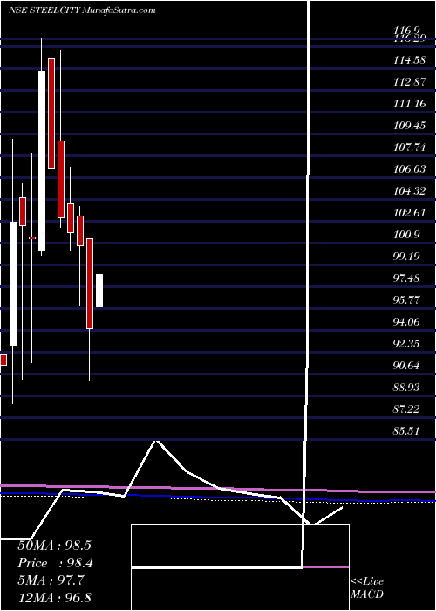This screenshot has width=436, height=611.
Task: Click the 109.45 price axis label
Action: pos(410,126)
